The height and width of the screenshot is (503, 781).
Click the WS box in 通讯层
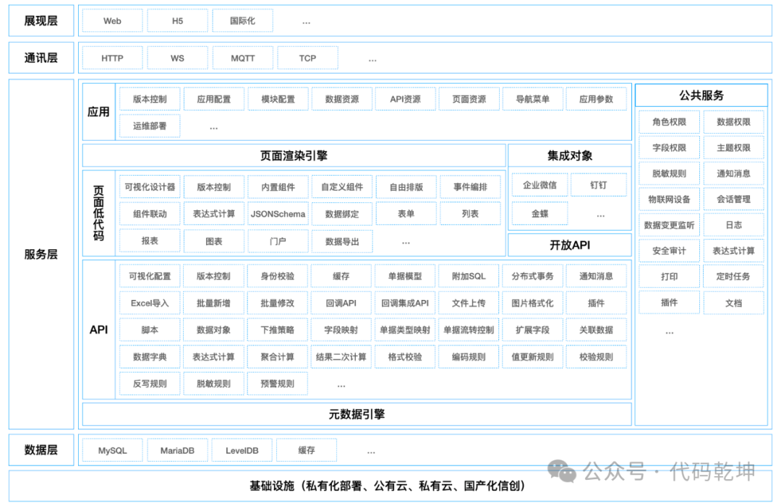(x=178, y=59)
